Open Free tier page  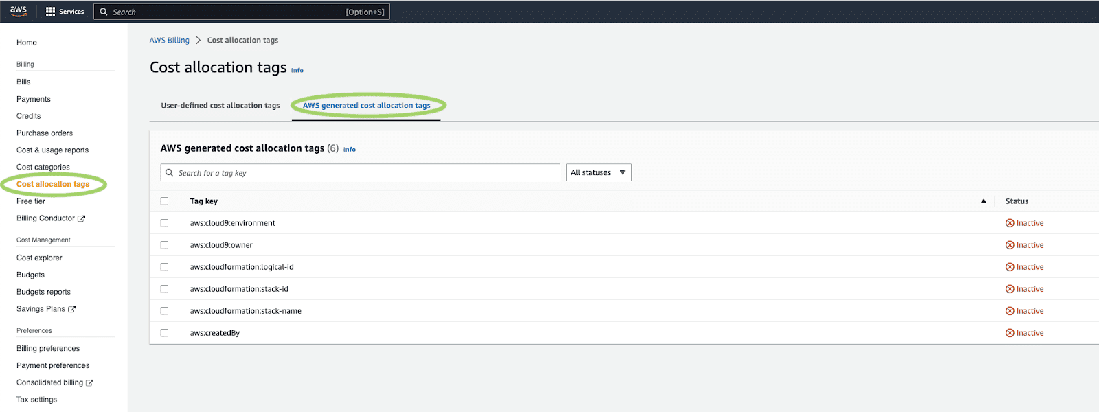[31, 201]
